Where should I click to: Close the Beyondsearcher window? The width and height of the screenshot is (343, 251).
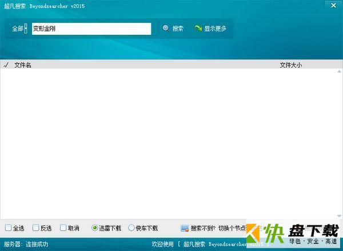(x=333, y=5)
